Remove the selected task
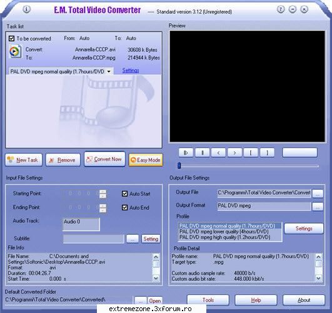332x313 pixels. point(63,160)
